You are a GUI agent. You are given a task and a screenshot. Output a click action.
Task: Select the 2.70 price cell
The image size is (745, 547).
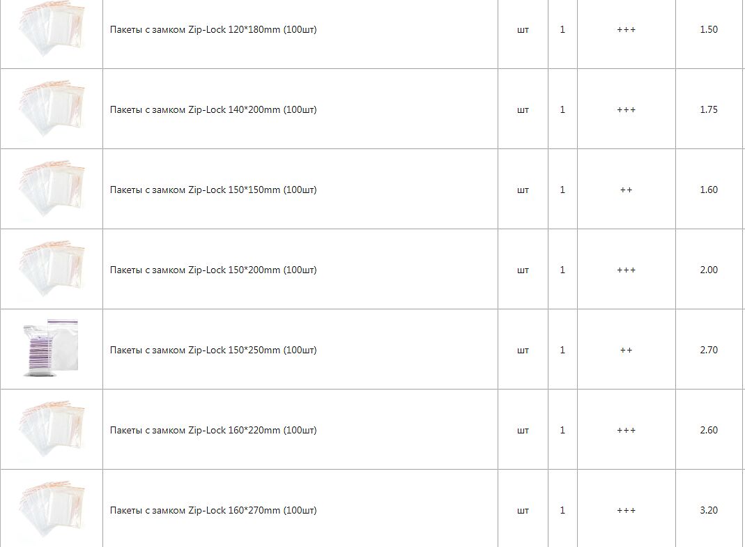click(x=709, y=350)
